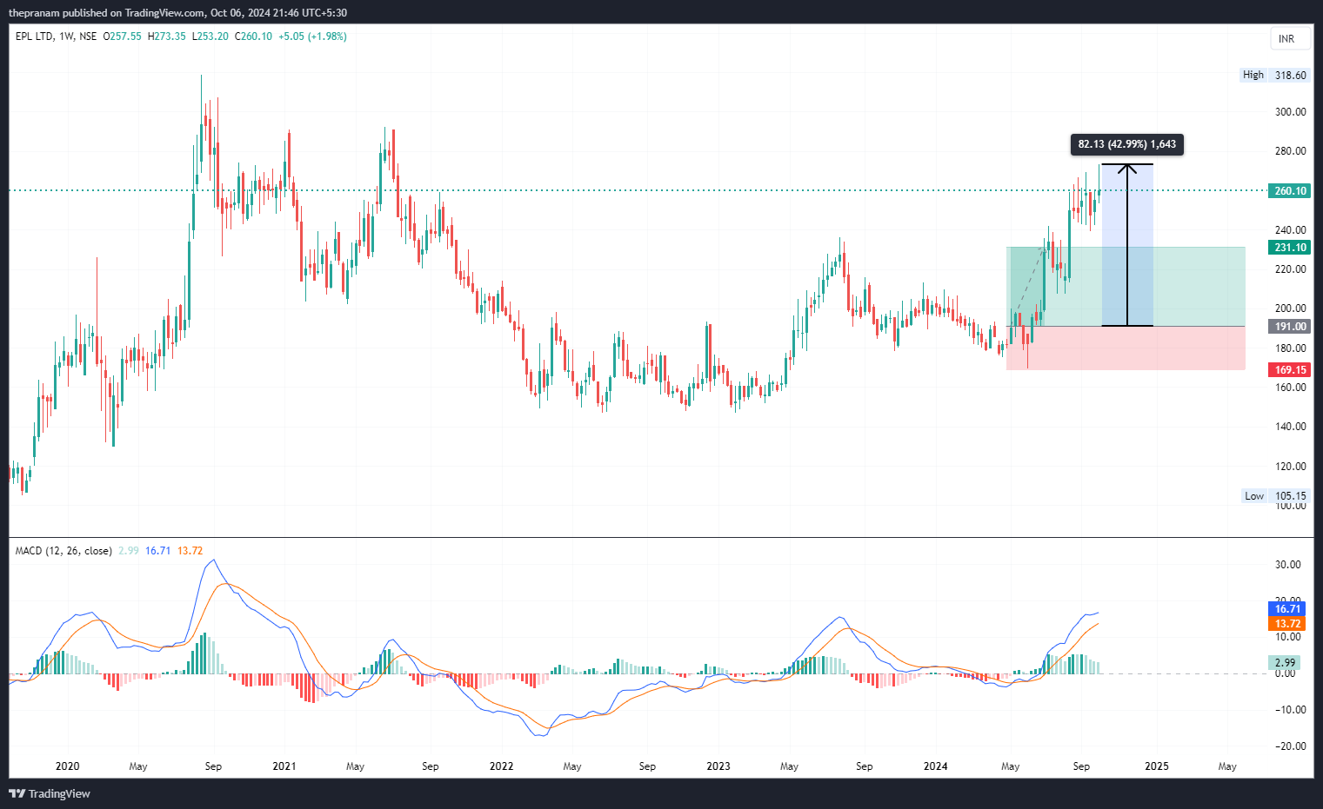Click the 300.00 price axis label
This screenshot has width=1323, height=809.
[x=1291, y=112]
